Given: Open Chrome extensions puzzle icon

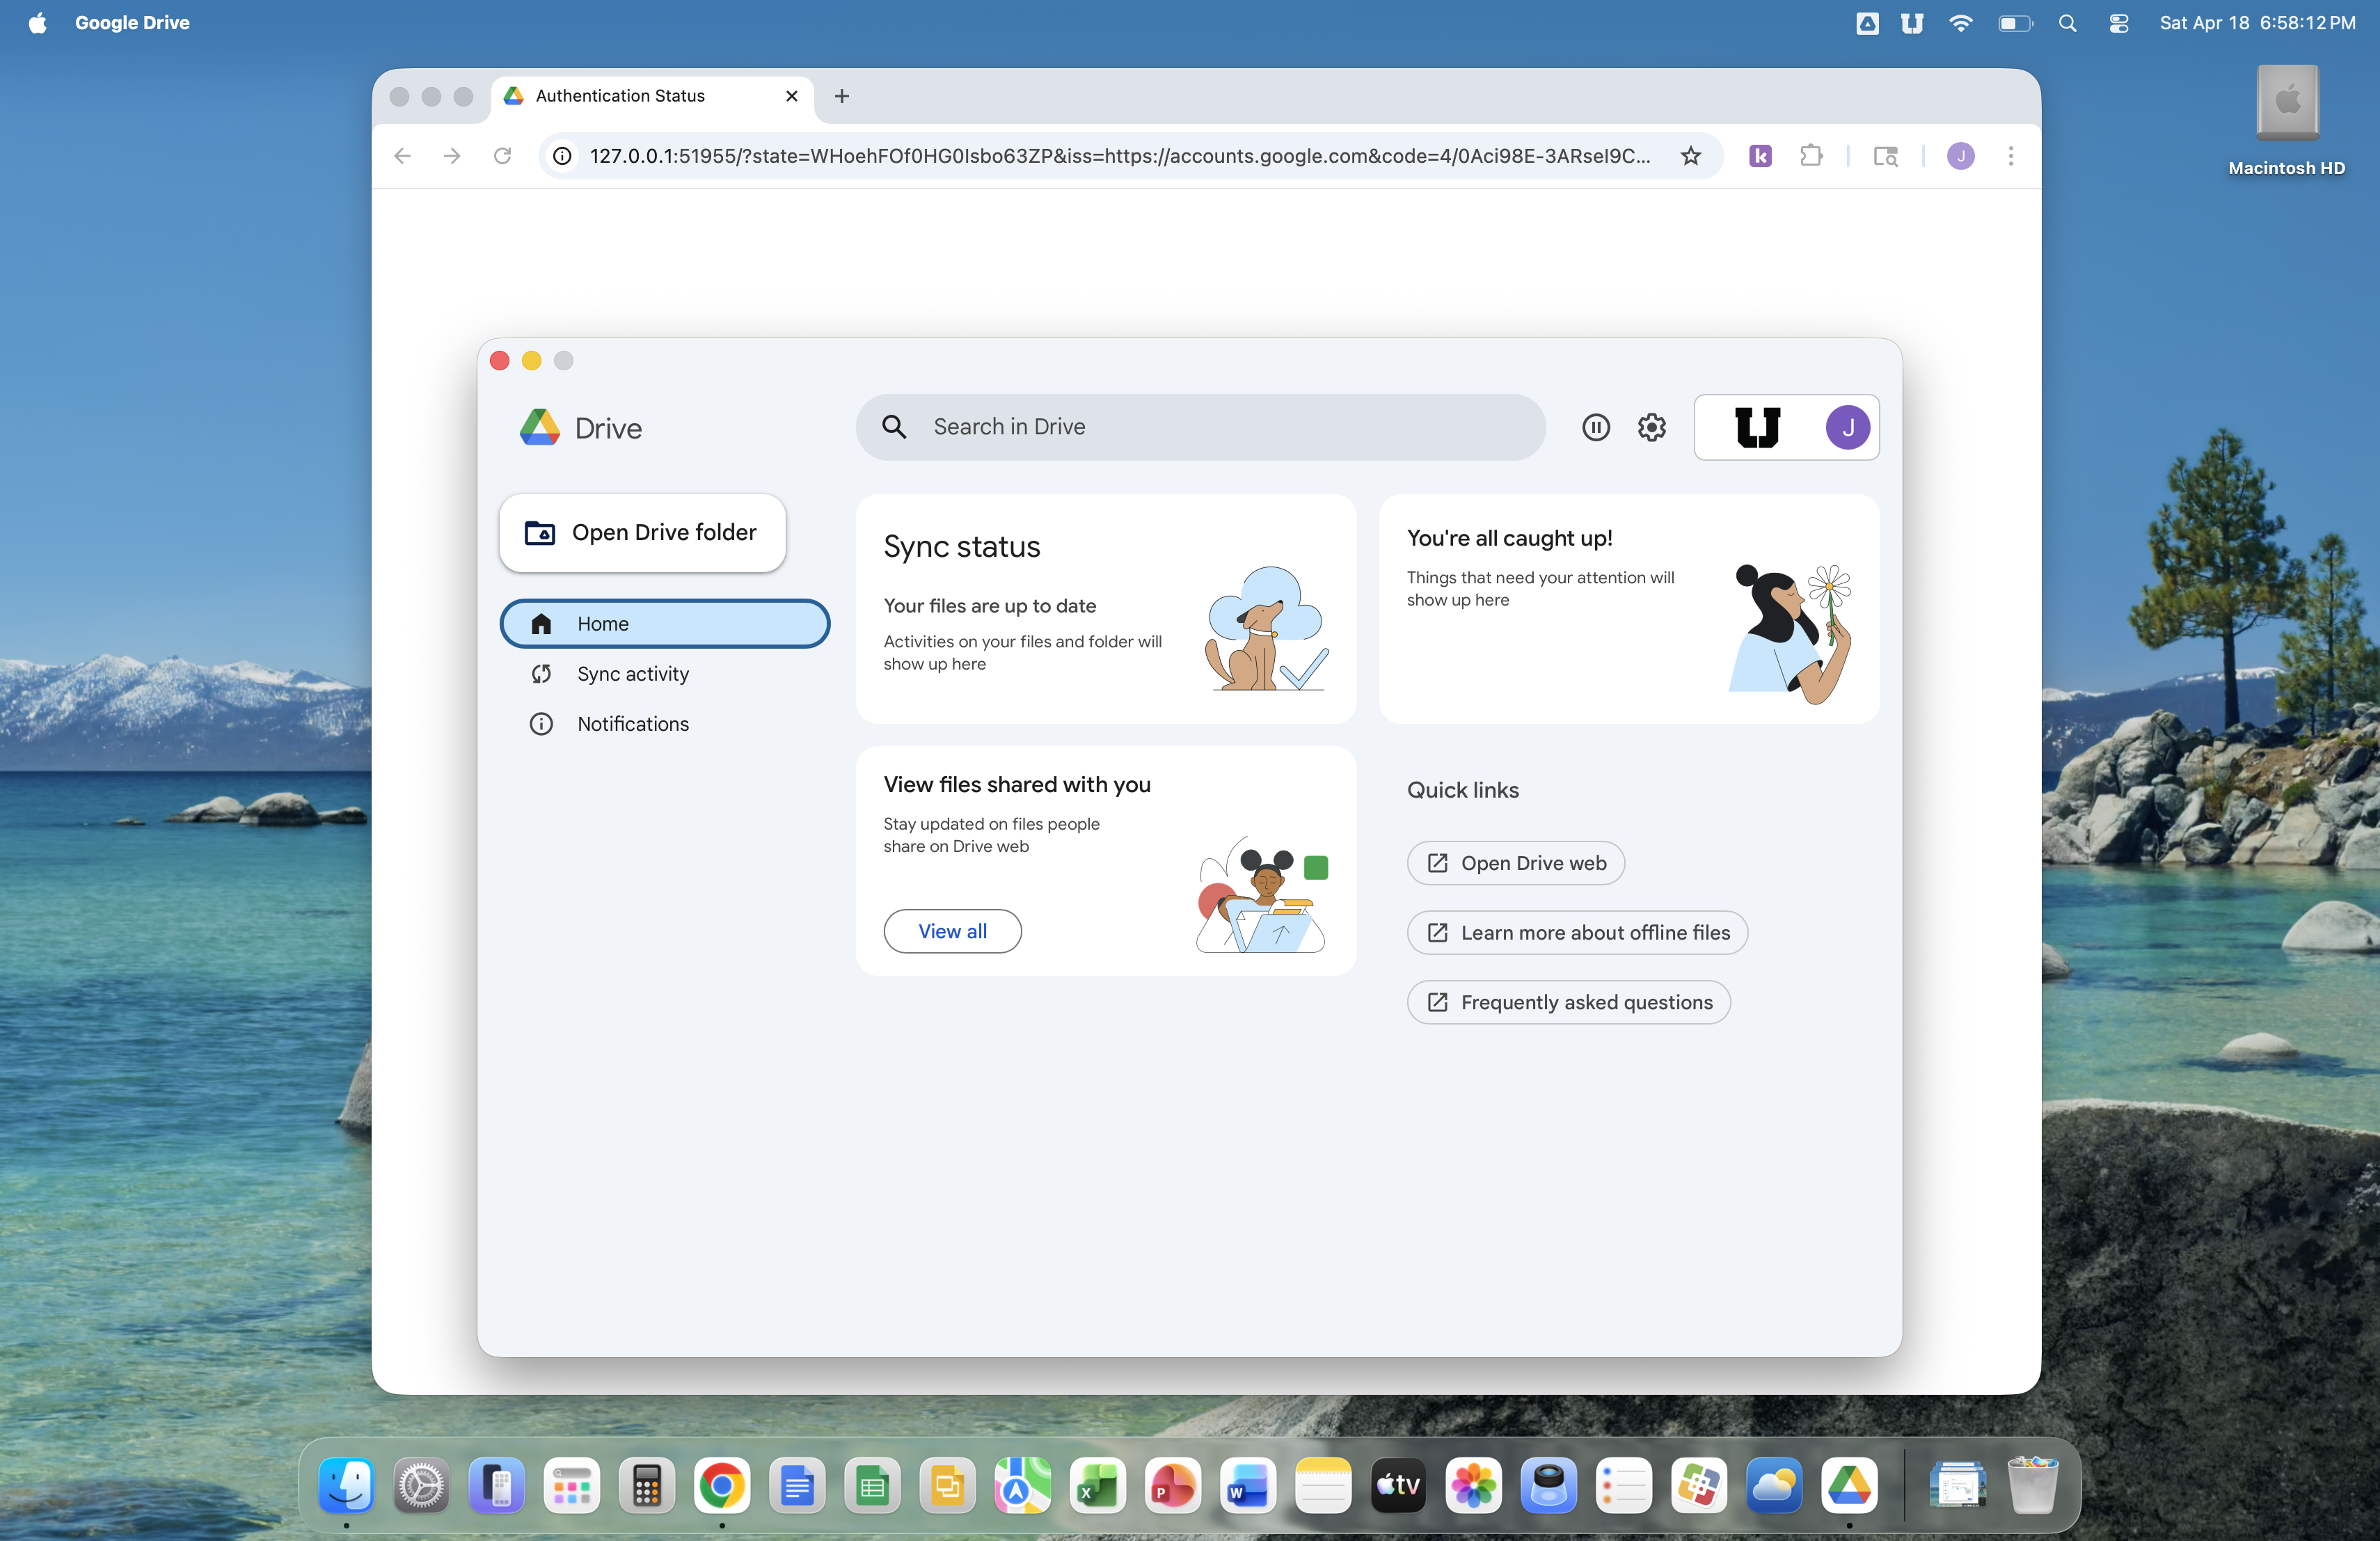Looking at the screenshot, I should [1811, 156].
